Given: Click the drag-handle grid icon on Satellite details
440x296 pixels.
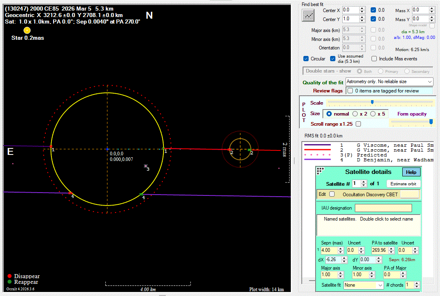Looking at the screenshot, I should [x=320, y=171].
